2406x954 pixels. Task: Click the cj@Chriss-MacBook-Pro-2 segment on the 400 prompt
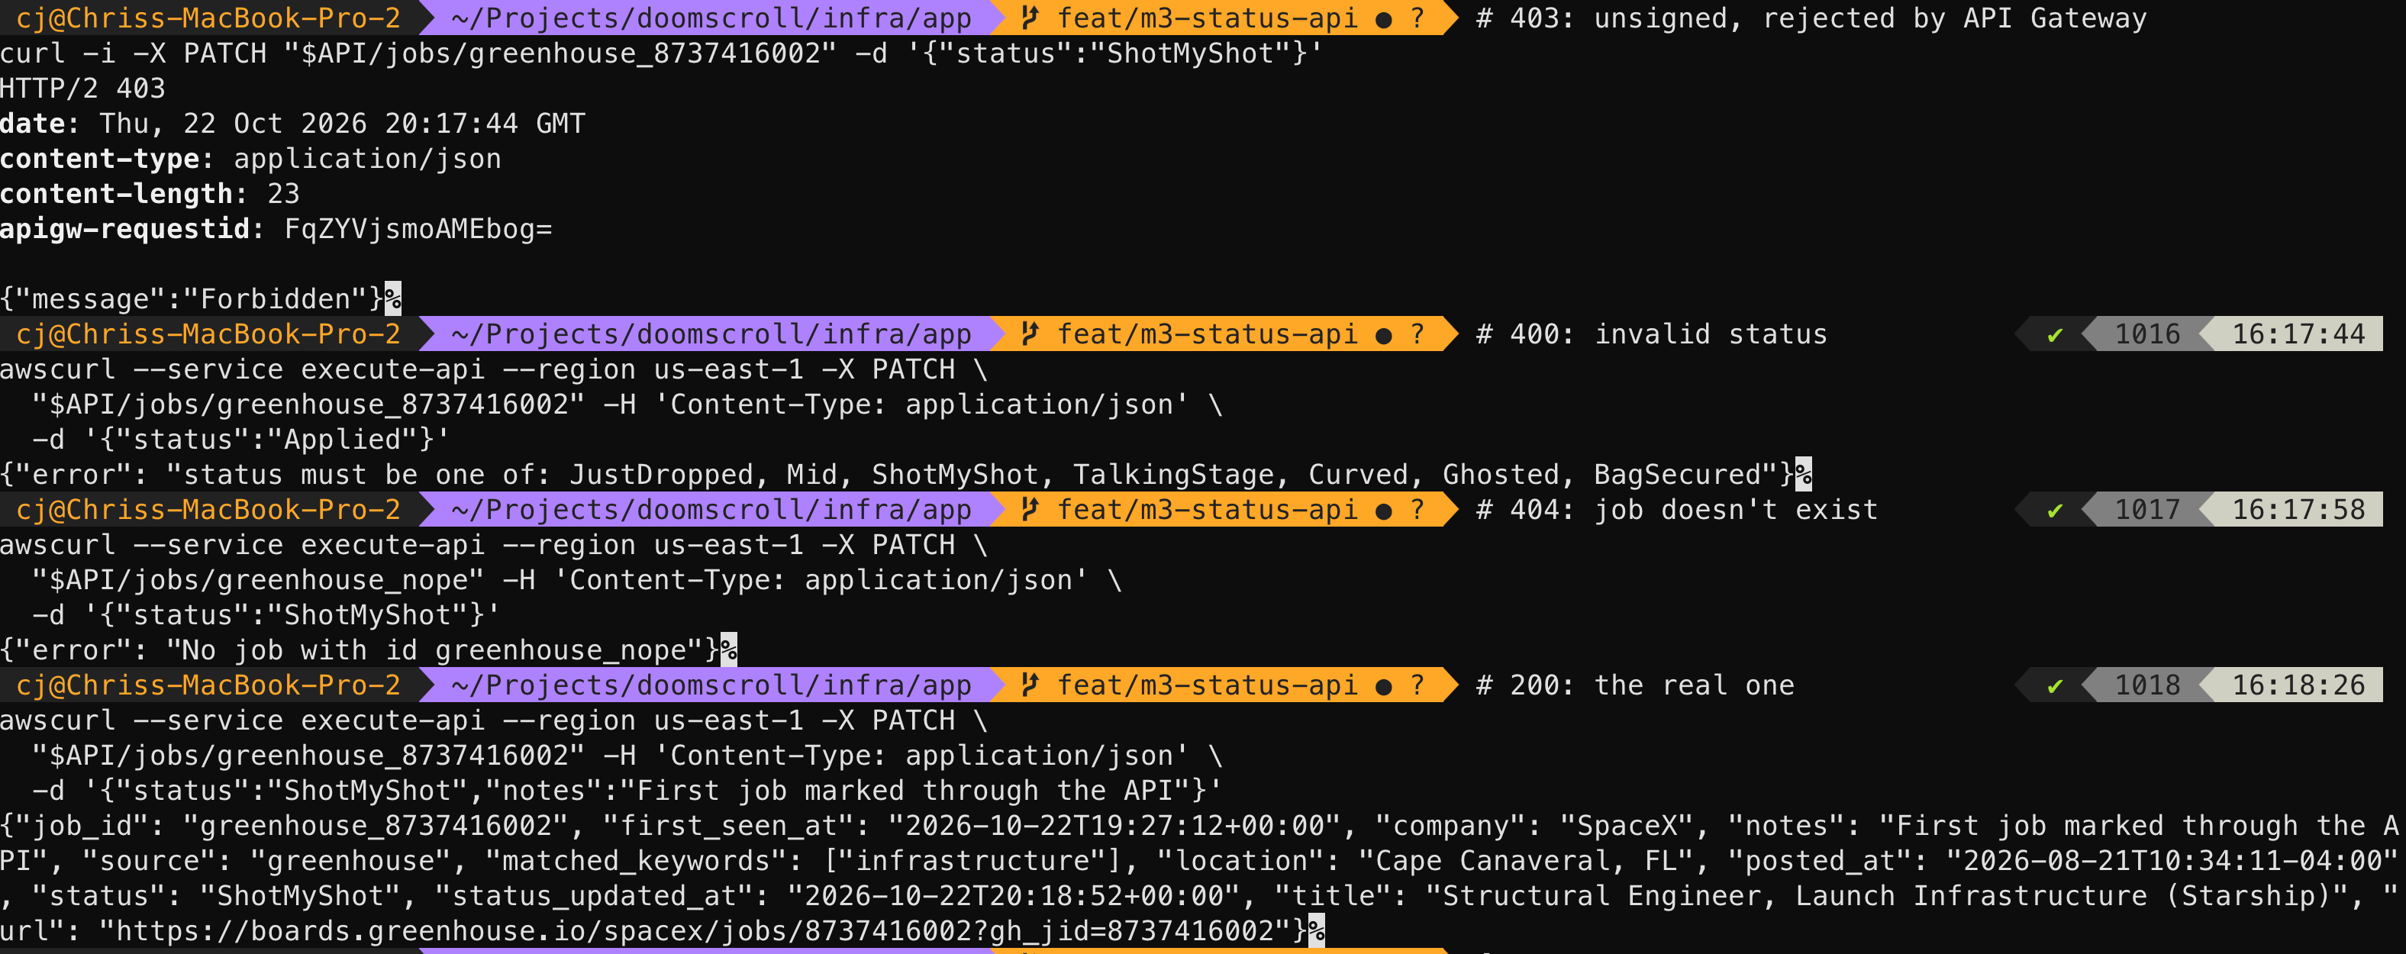[208, 334]
